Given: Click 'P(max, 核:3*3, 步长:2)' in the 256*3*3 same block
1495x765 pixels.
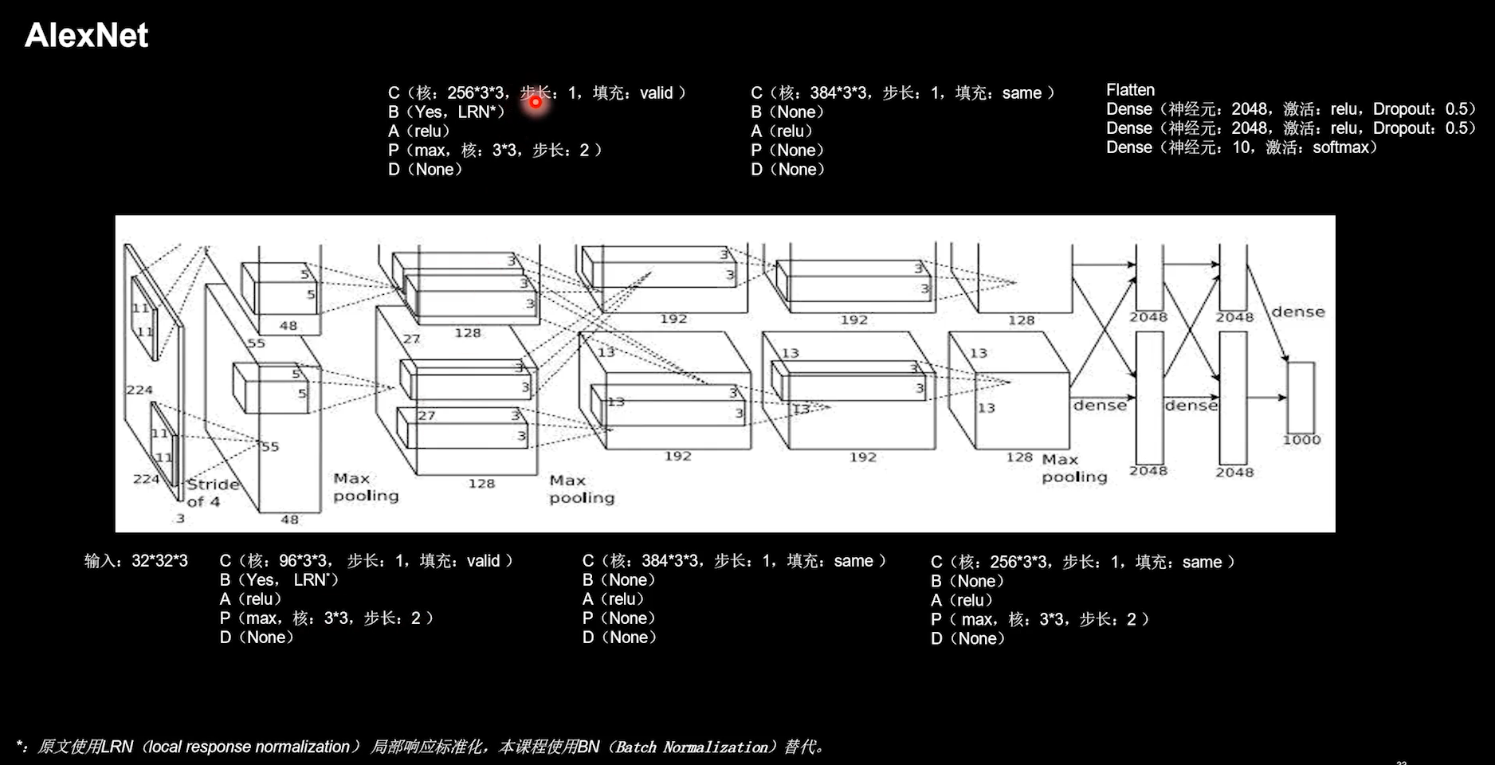Looking at the screenshot, I should coord(1040,619).
